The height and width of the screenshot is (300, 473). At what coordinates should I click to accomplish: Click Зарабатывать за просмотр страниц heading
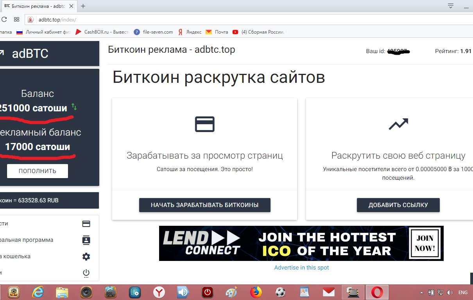[x=204, y=155]
